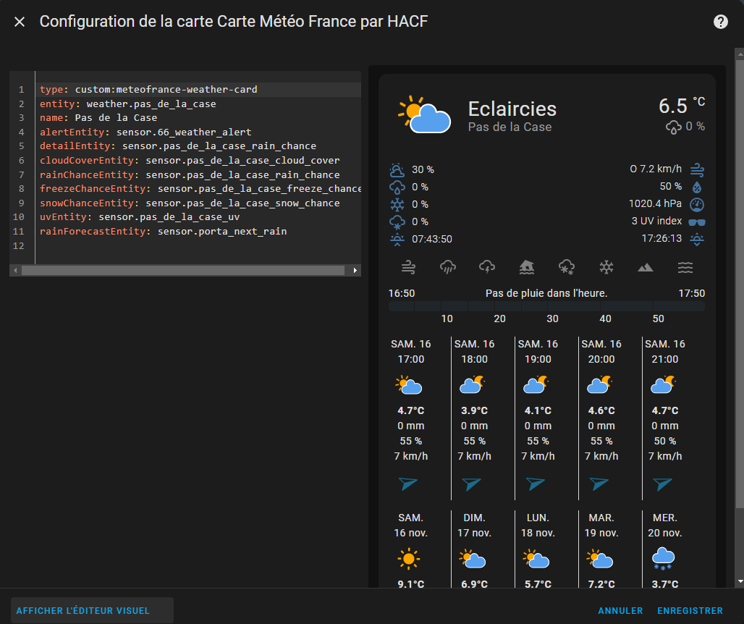This screenshot has width=744, height=624.
Task: Click the pressure gauge icon
Action: coord(697,204)
